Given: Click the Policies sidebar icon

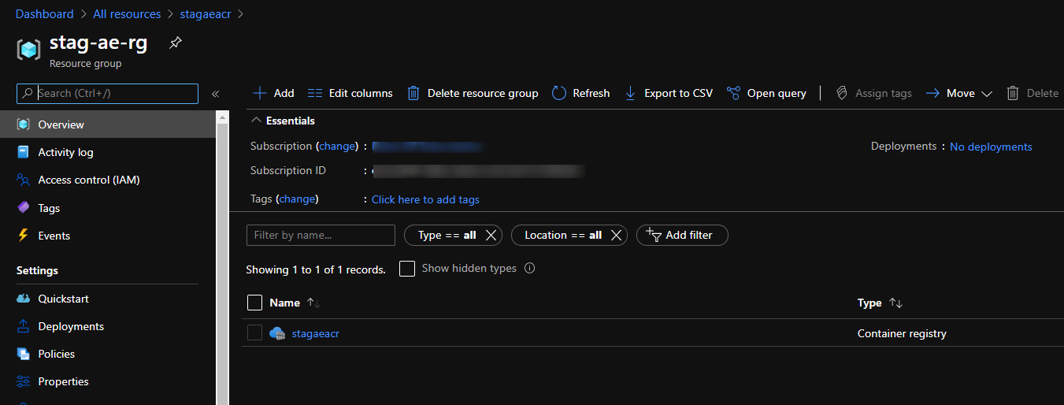Looking at the screenshot, I should click(x=23, y=354).
